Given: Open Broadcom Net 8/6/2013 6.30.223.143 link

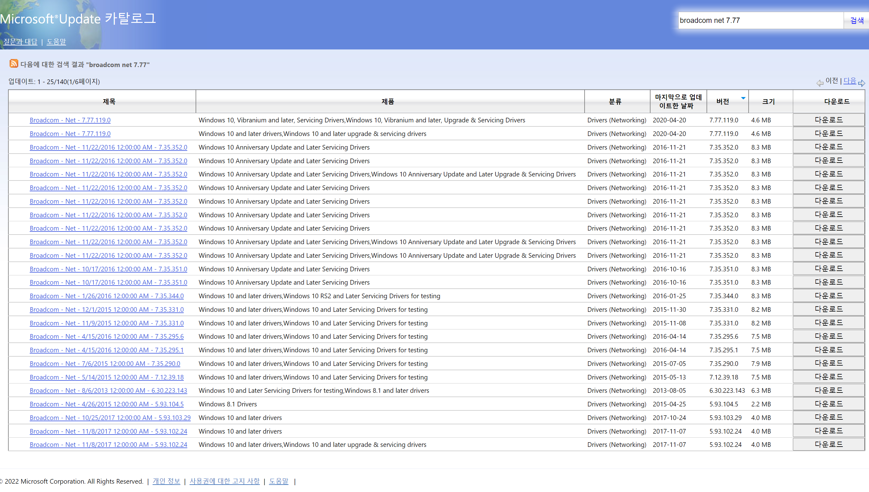Looking at the screenshot, I should point(108,391).
